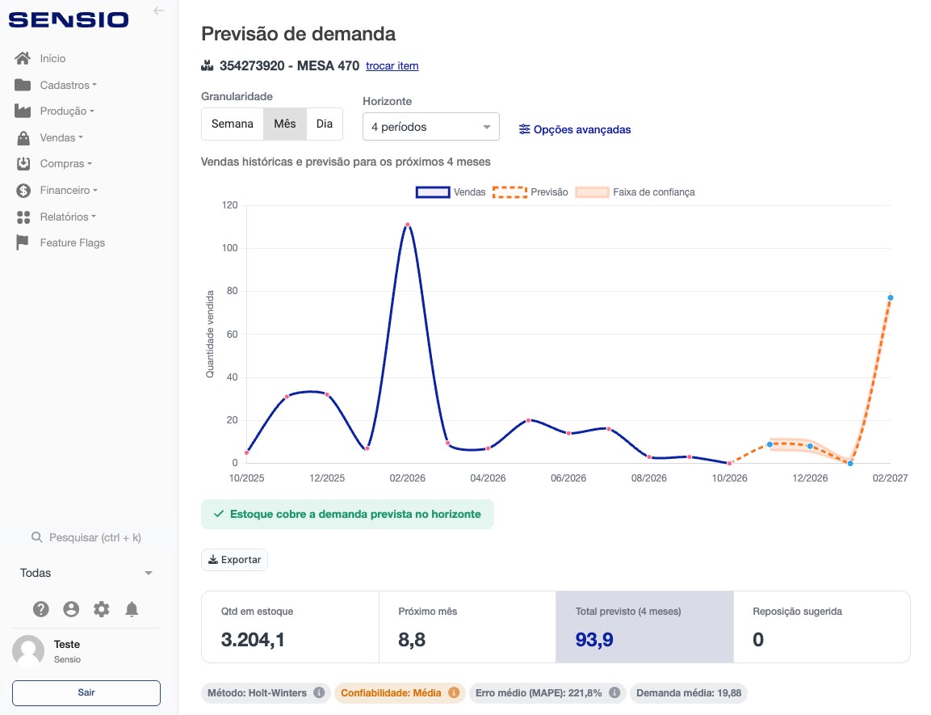931x715 pixels.
Task: Click info icon on Método: Holt-Winters
Action: point(319,693)
